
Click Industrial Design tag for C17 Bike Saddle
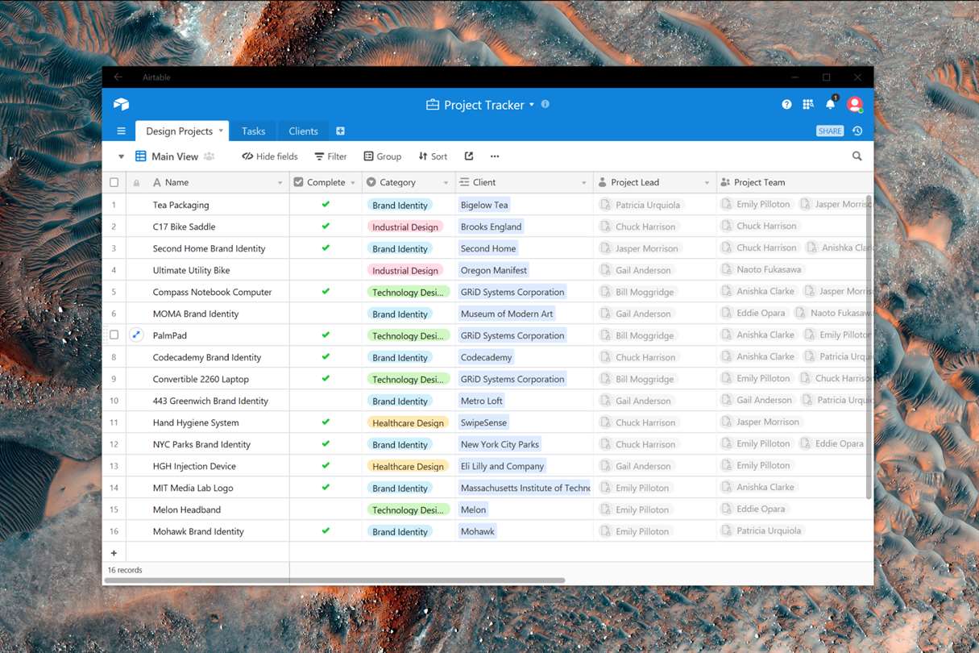pyautogui.click(x=405, y=227)
